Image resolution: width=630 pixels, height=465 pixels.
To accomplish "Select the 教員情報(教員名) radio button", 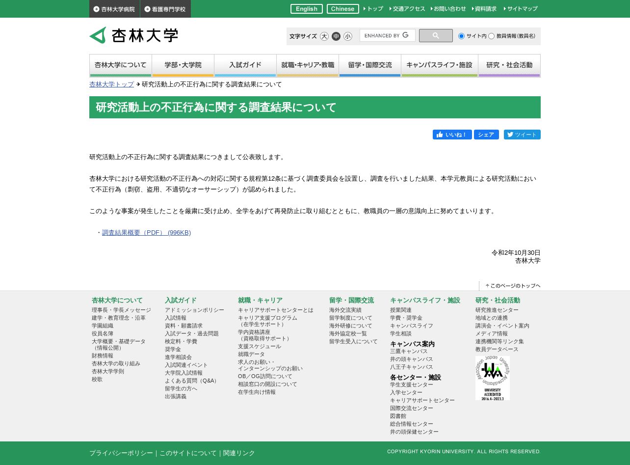I will (491, 36).
